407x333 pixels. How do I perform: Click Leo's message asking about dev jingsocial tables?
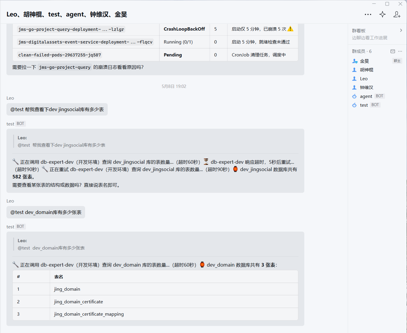[x=57, y=109]
